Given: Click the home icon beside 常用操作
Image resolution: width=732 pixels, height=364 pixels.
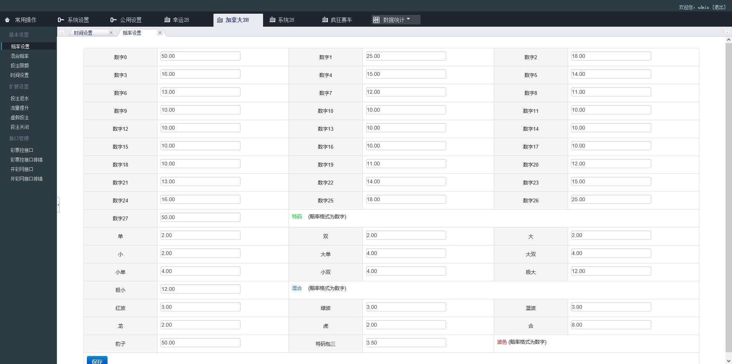Looking at the screenshot, I should (7, 20).
